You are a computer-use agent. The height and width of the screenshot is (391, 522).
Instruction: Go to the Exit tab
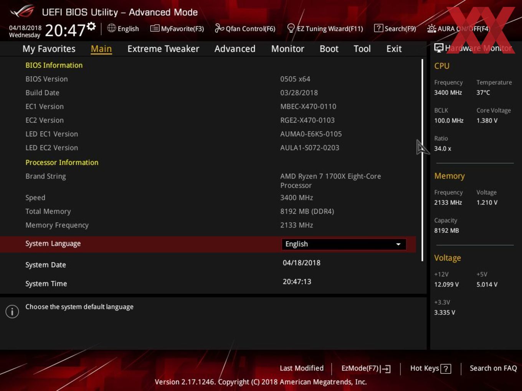pyautogui.click(x=394, y=49)
